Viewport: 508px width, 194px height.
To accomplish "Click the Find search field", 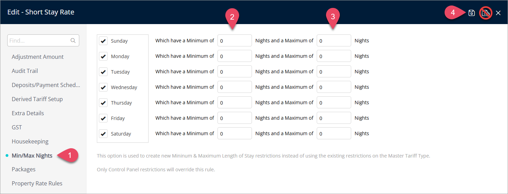I will pos(43,41).
